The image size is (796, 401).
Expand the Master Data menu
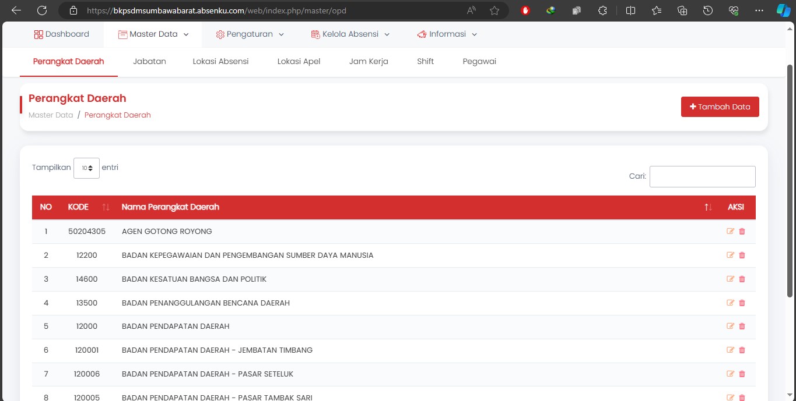(x=153, y=34)
